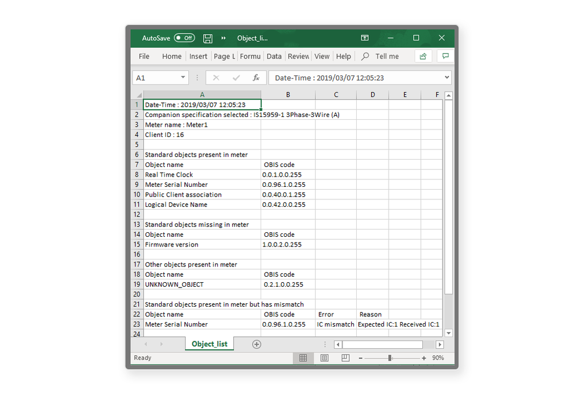Screen dimensions: 569x397
Task: Open the Ribbon Display Options icon
Action: coord(365,38)
